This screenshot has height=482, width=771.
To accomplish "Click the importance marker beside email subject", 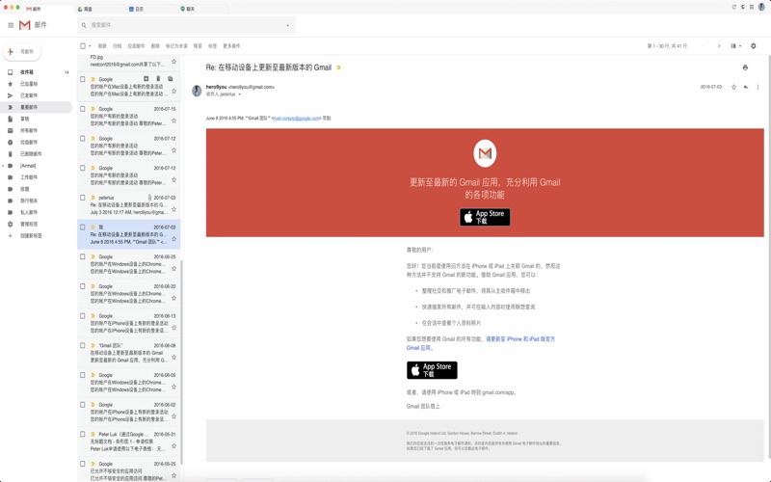I will pyautogui.click(x=338, y=67).
